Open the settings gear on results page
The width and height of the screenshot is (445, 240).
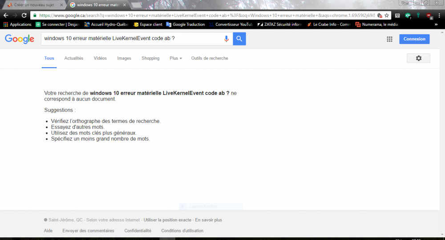pos(419,58)
